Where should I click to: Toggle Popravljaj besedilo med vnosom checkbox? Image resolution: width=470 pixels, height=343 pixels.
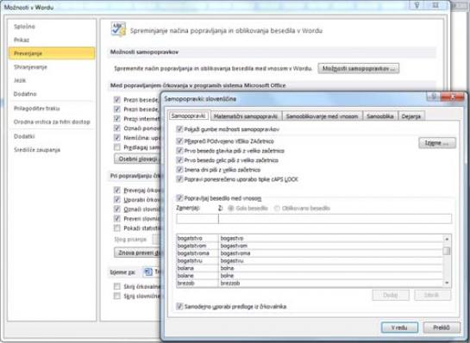[179, 197]
